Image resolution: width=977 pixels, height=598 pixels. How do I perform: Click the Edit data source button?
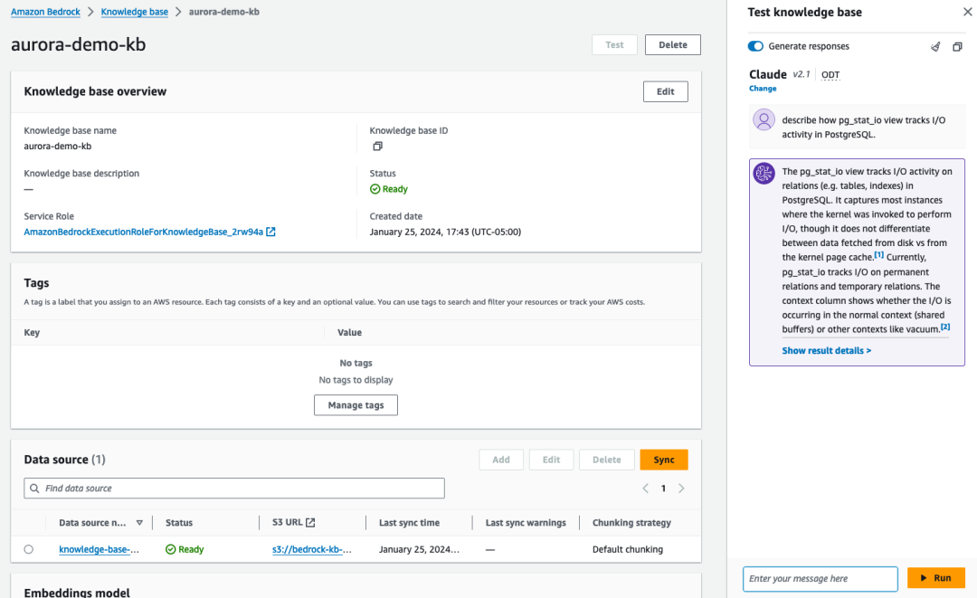point(552,460)
